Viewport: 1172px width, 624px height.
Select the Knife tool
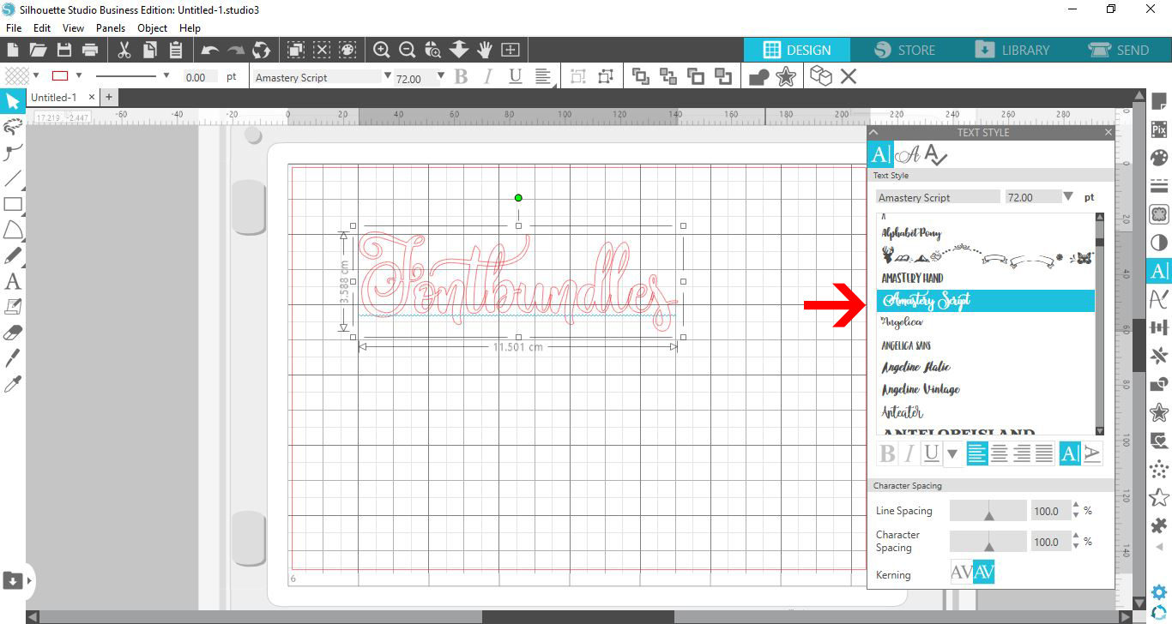13,357
